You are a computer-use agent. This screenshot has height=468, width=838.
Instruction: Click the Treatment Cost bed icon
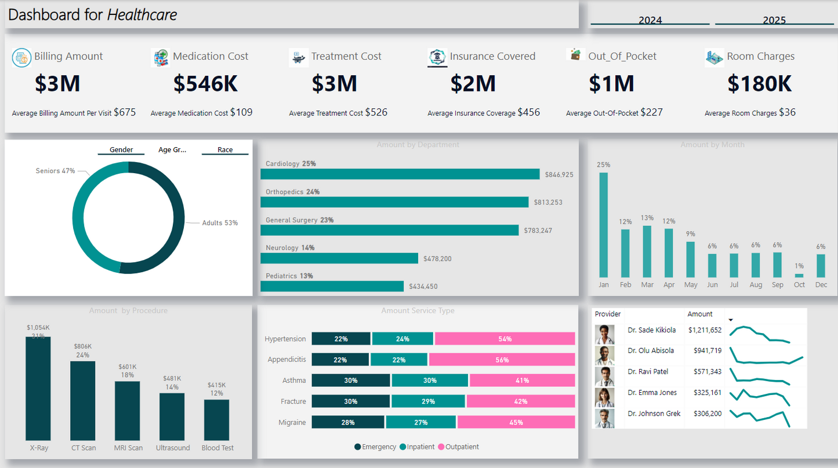pyautogui.click(x=299, y=58)
